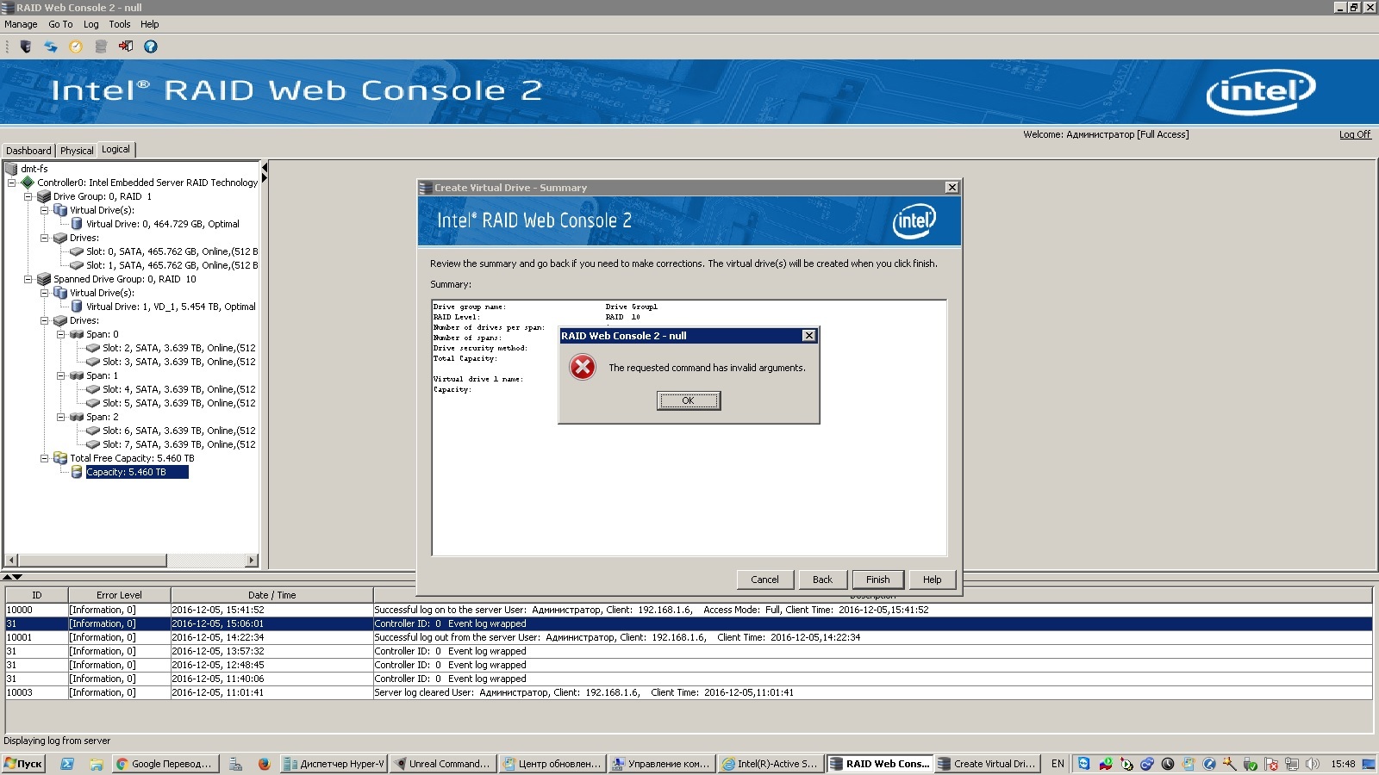Click the Slot 1 drive icon
This screenshot has height=775, width=1379.
(77, 265)
